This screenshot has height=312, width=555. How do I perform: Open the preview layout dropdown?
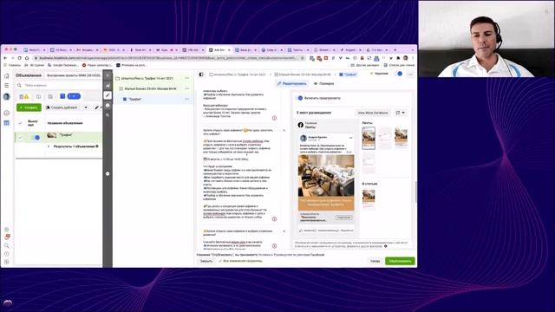401,113
